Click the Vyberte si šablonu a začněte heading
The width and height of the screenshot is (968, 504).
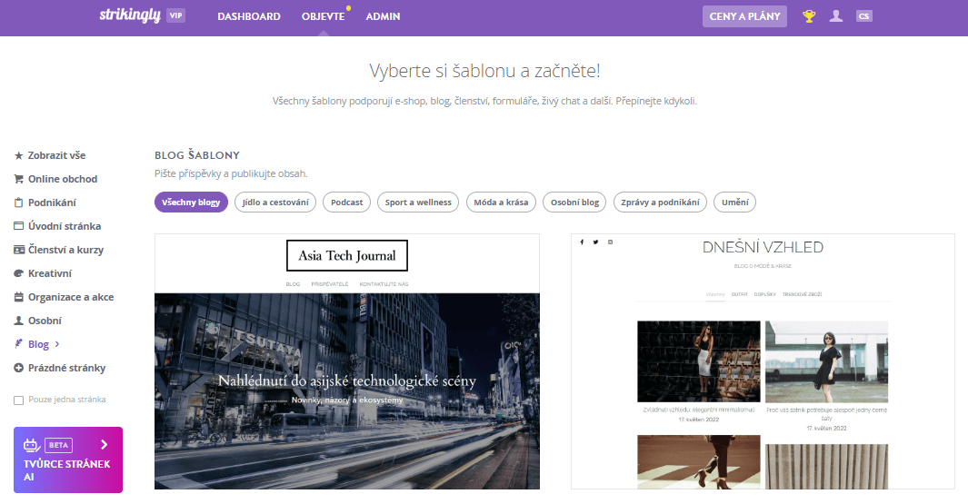pyautogui.click(x=484, y=71)
